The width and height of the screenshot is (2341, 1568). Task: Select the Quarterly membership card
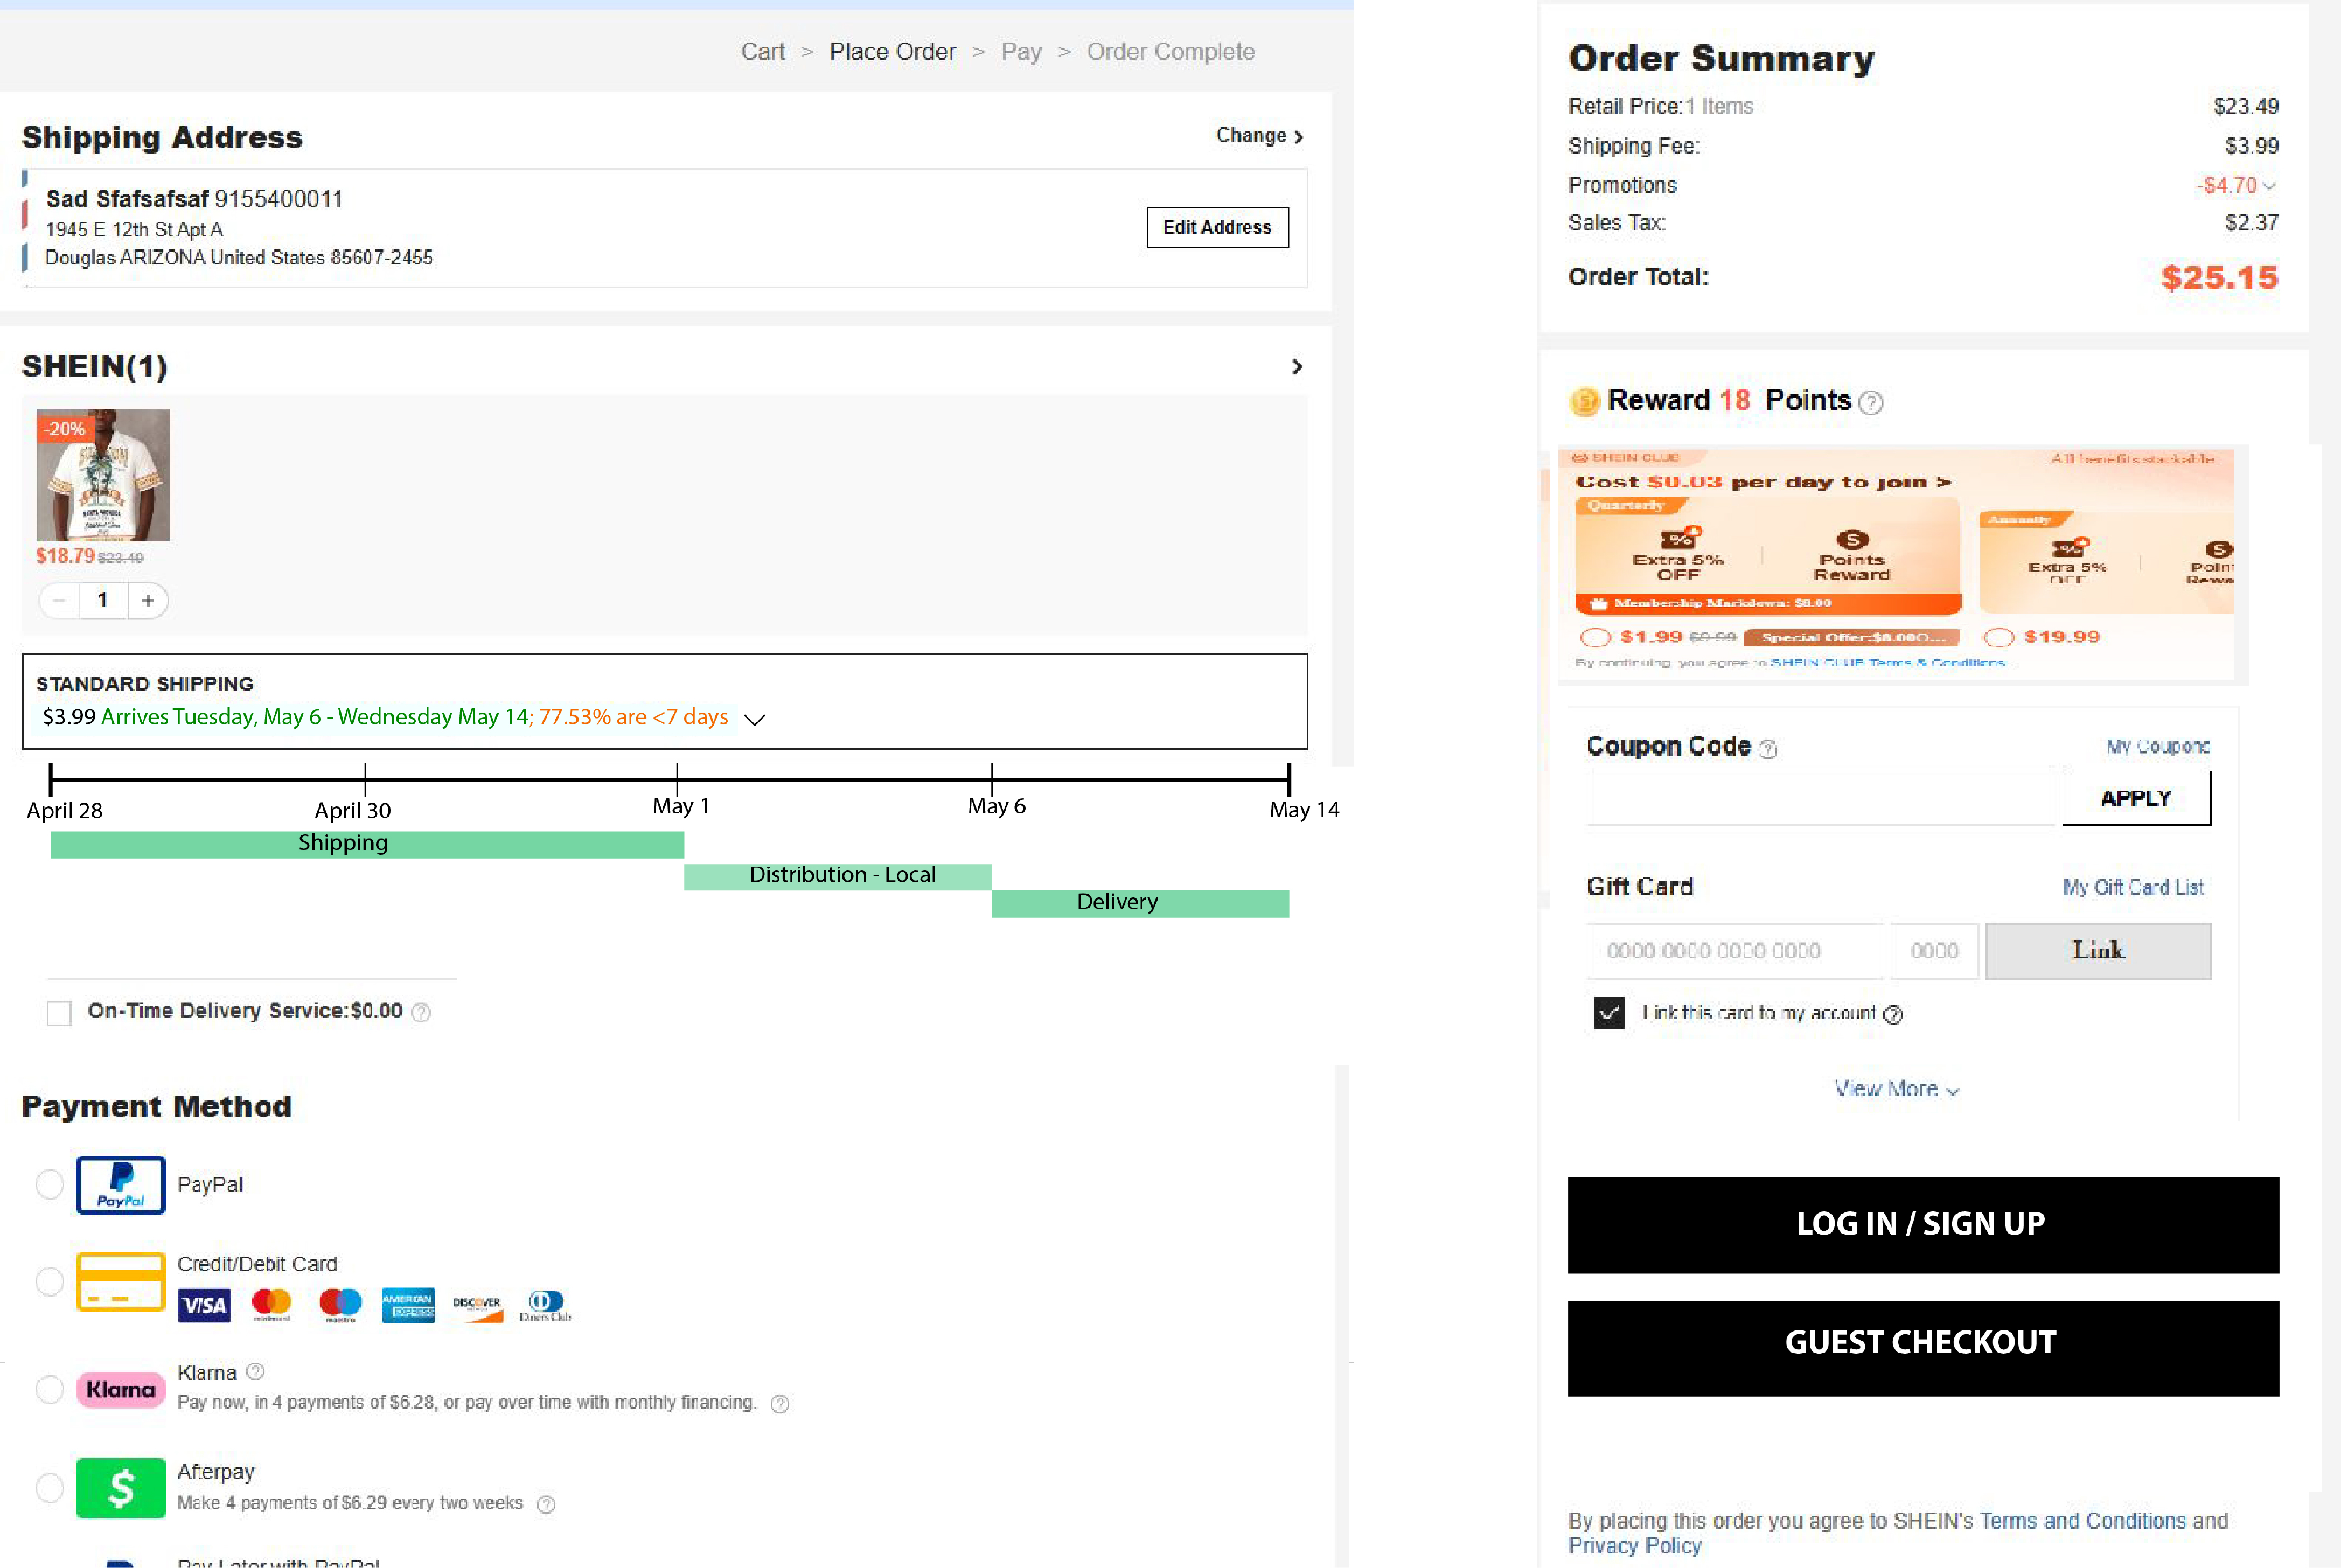click(x=1768, y=556)
